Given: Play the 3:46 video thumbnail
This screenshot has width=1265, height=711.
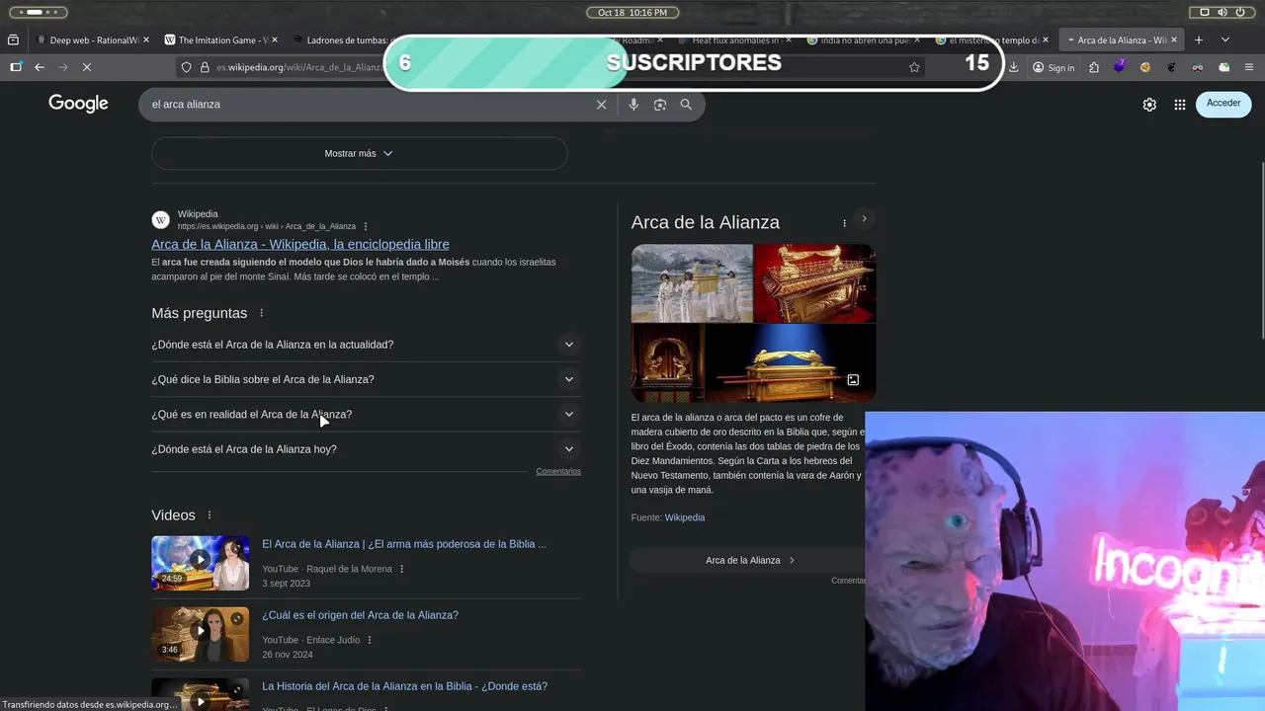Looking at the screenshot, I should [200, 634].
